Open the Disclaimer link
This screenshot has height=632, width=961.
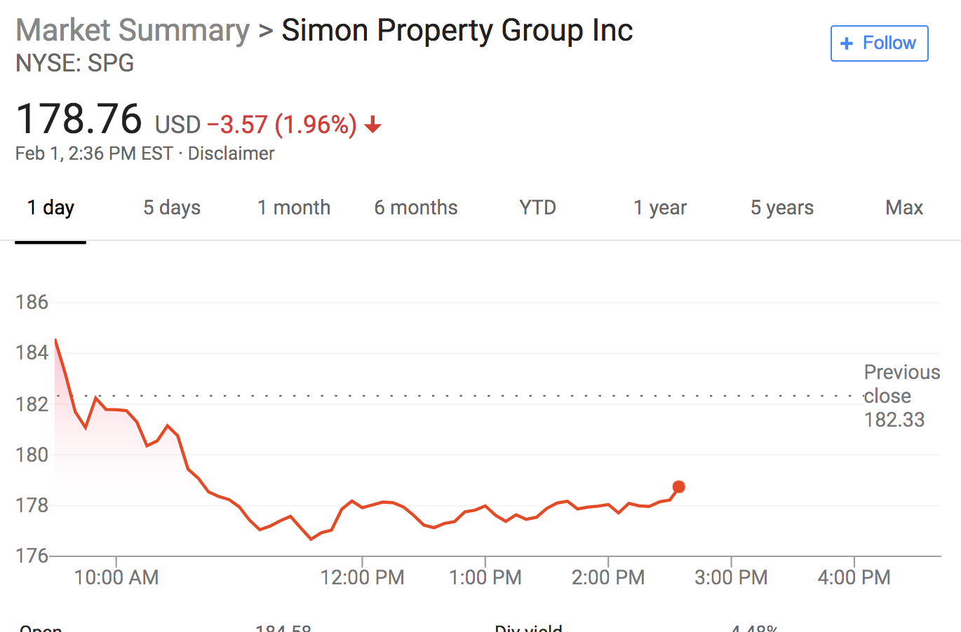[x=231, y=153]
